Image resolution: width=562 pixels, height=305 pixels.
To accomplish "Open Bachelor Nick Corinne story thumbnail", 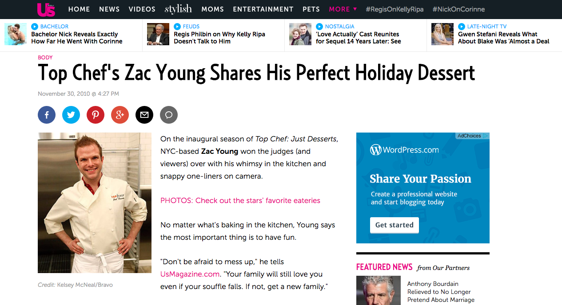I will click(16, 34).
